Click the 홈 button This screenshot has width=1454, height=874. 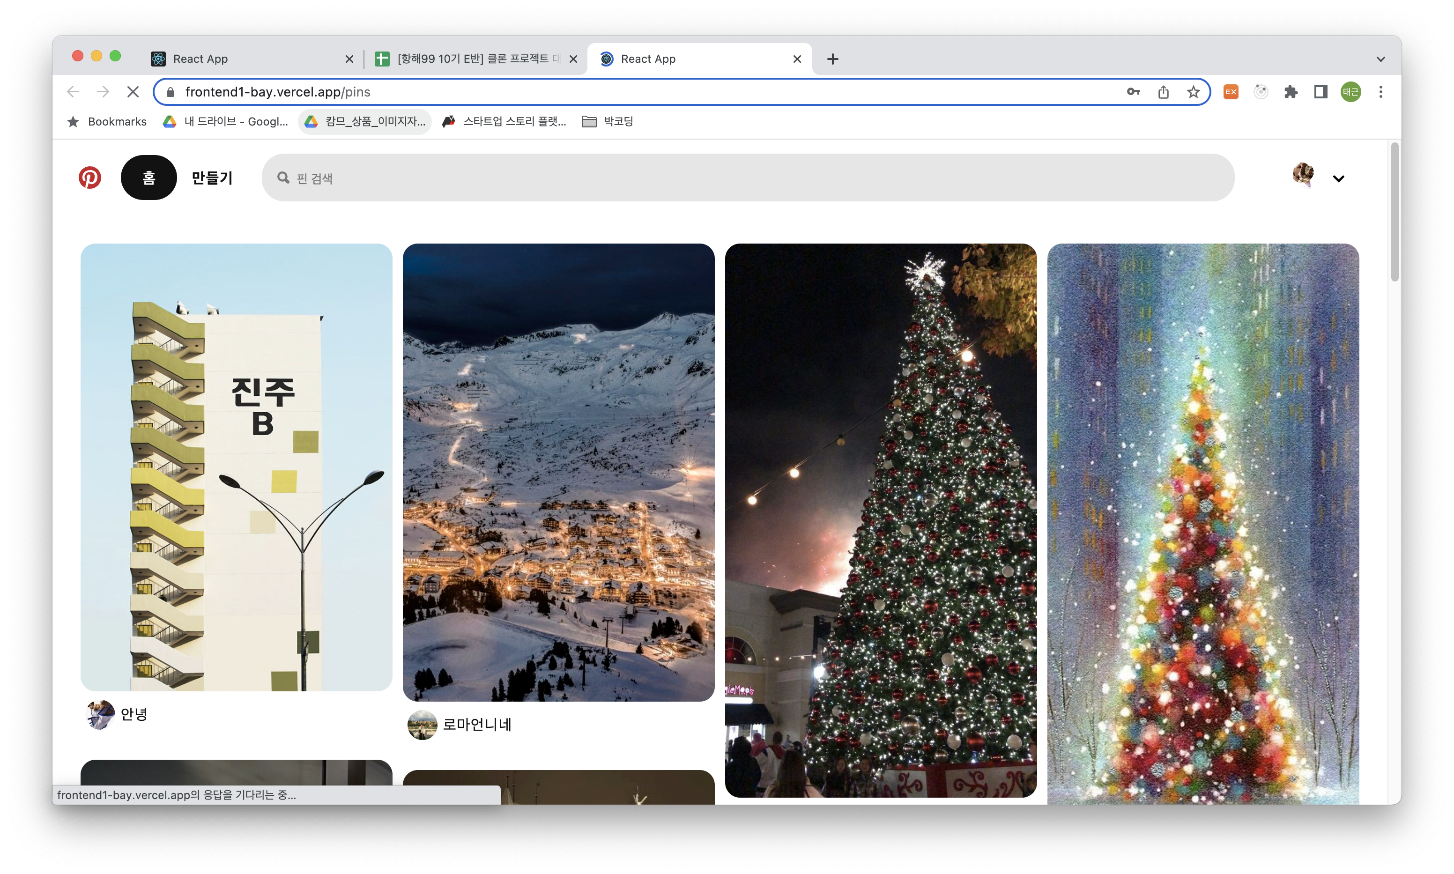[x=148, y=177]
